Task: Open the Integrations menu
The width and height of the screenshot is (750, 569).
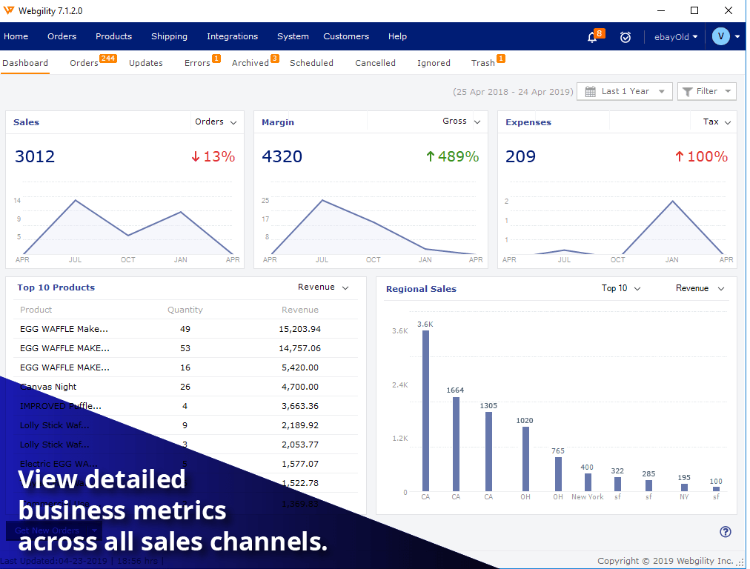Action: (232, 36)
